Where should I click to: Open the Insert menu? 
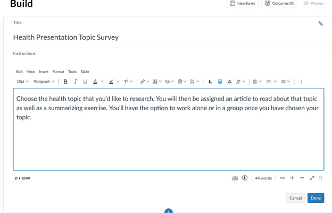44,71
